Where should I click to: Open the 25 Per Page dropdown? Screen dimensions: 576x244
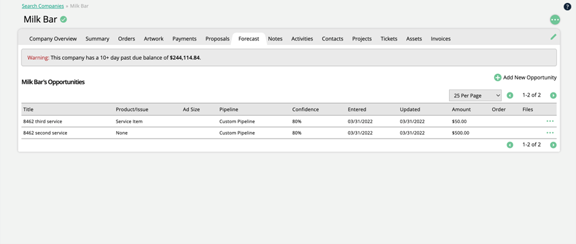(x=475, y=96)
